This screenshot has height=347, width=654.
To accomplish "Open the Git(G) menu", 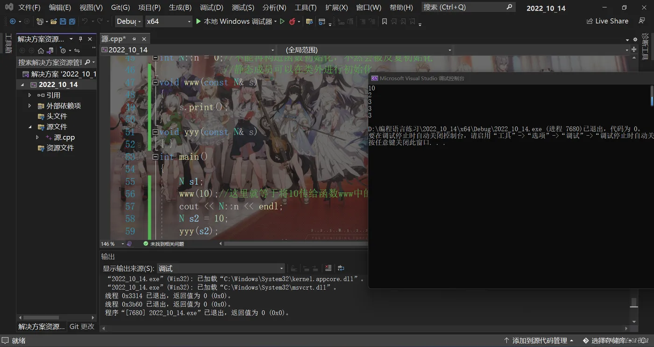I will pos(121,8).
